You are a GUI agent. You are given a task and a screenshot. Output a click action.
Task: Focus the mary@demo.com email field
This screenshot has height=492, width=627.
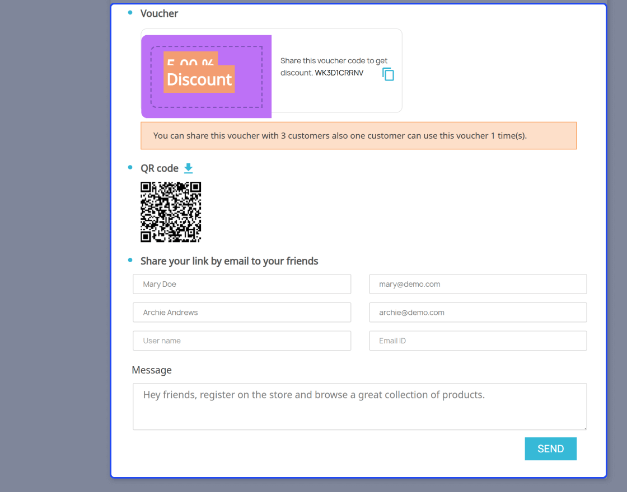(478, 284)
